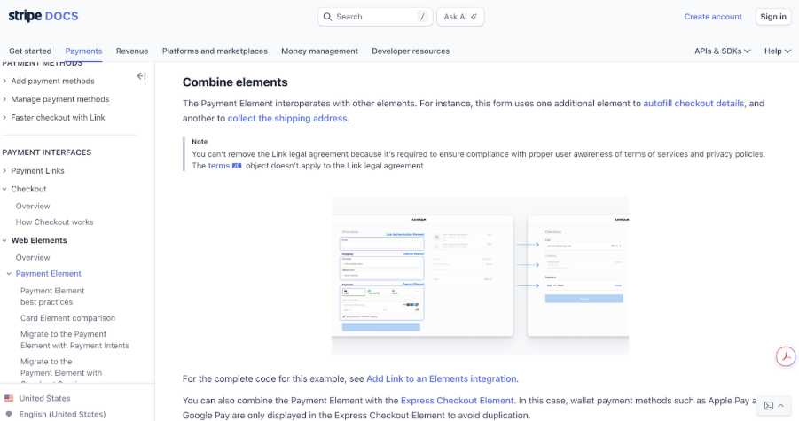Click the language speech bubble icon
The image size is (799, 421).
(9, 414)
